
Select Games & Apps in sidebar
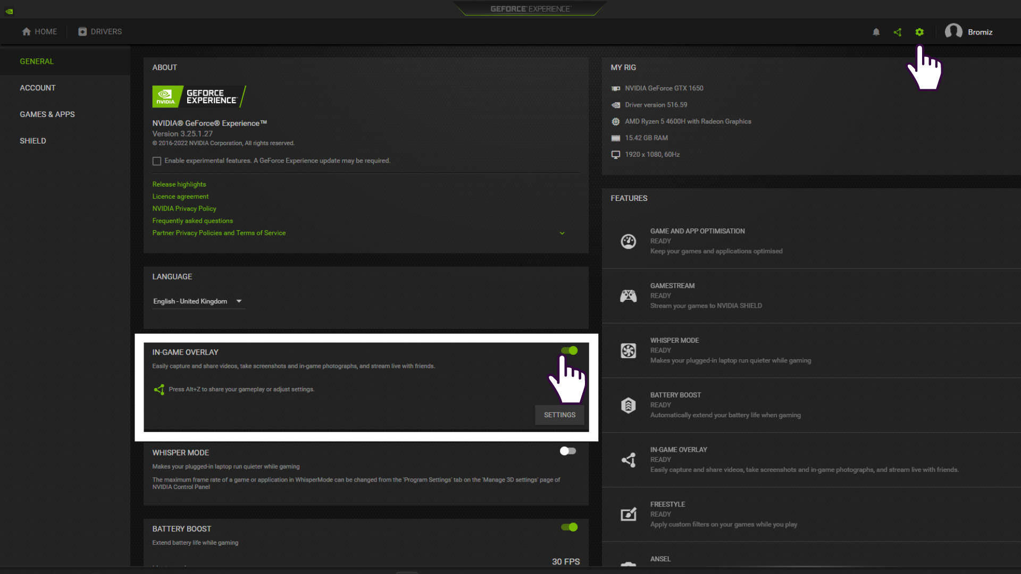coord(47,114)
